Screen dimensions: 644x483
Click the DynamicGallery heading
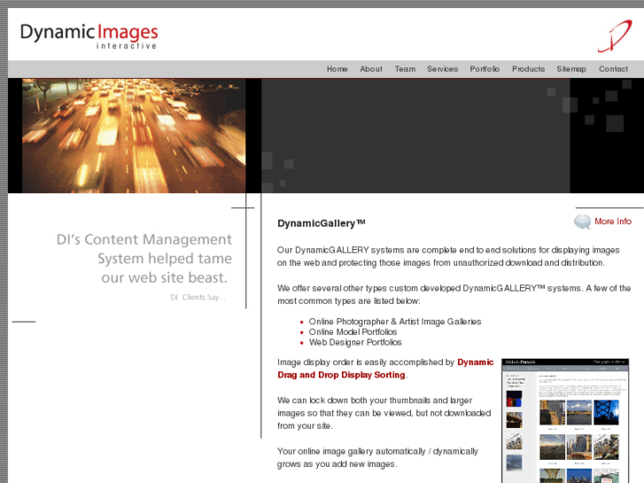coord(322,223)
